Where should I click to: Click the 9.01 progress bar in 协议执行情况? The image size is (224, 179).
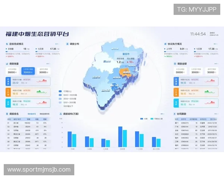tap(176, 51)
